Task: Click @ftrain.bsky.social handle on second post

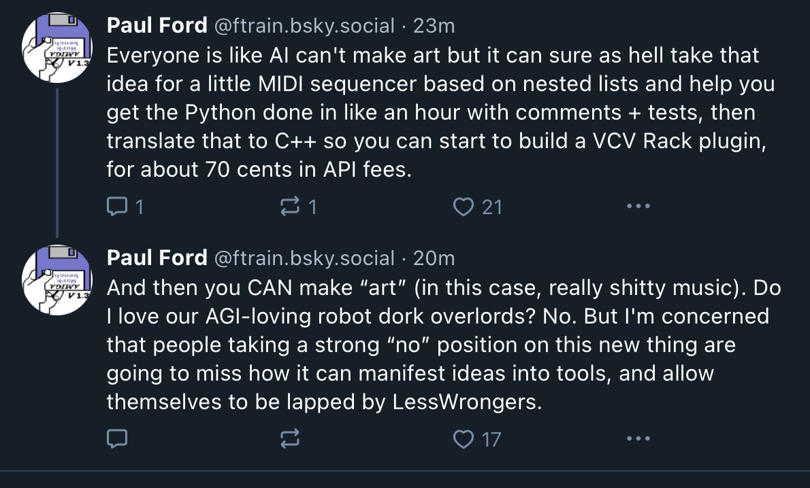Action: [304, 258]
